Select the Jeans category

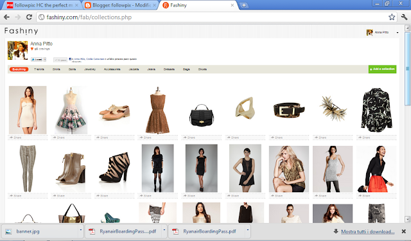tap(152, 69)
